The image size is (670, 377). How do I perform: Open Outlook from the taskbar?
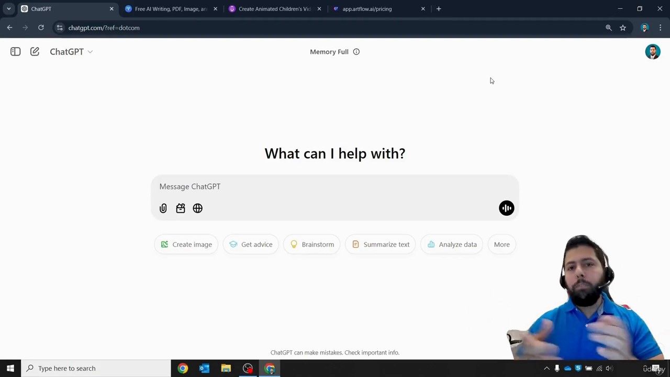204,368
